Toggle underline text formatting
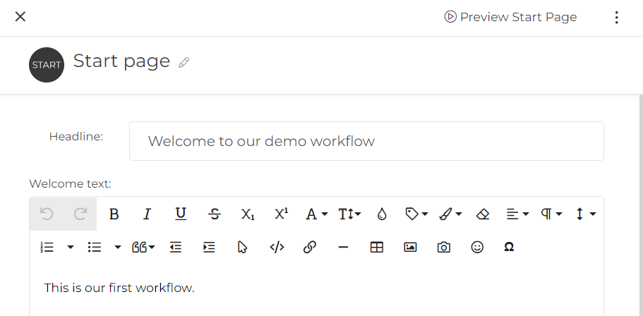 (181, 214)
